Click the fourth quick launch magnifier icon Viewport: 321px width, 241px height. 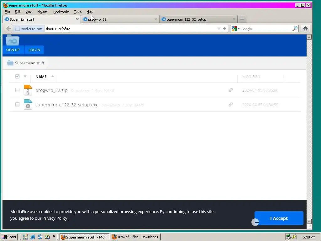(47, 237)
